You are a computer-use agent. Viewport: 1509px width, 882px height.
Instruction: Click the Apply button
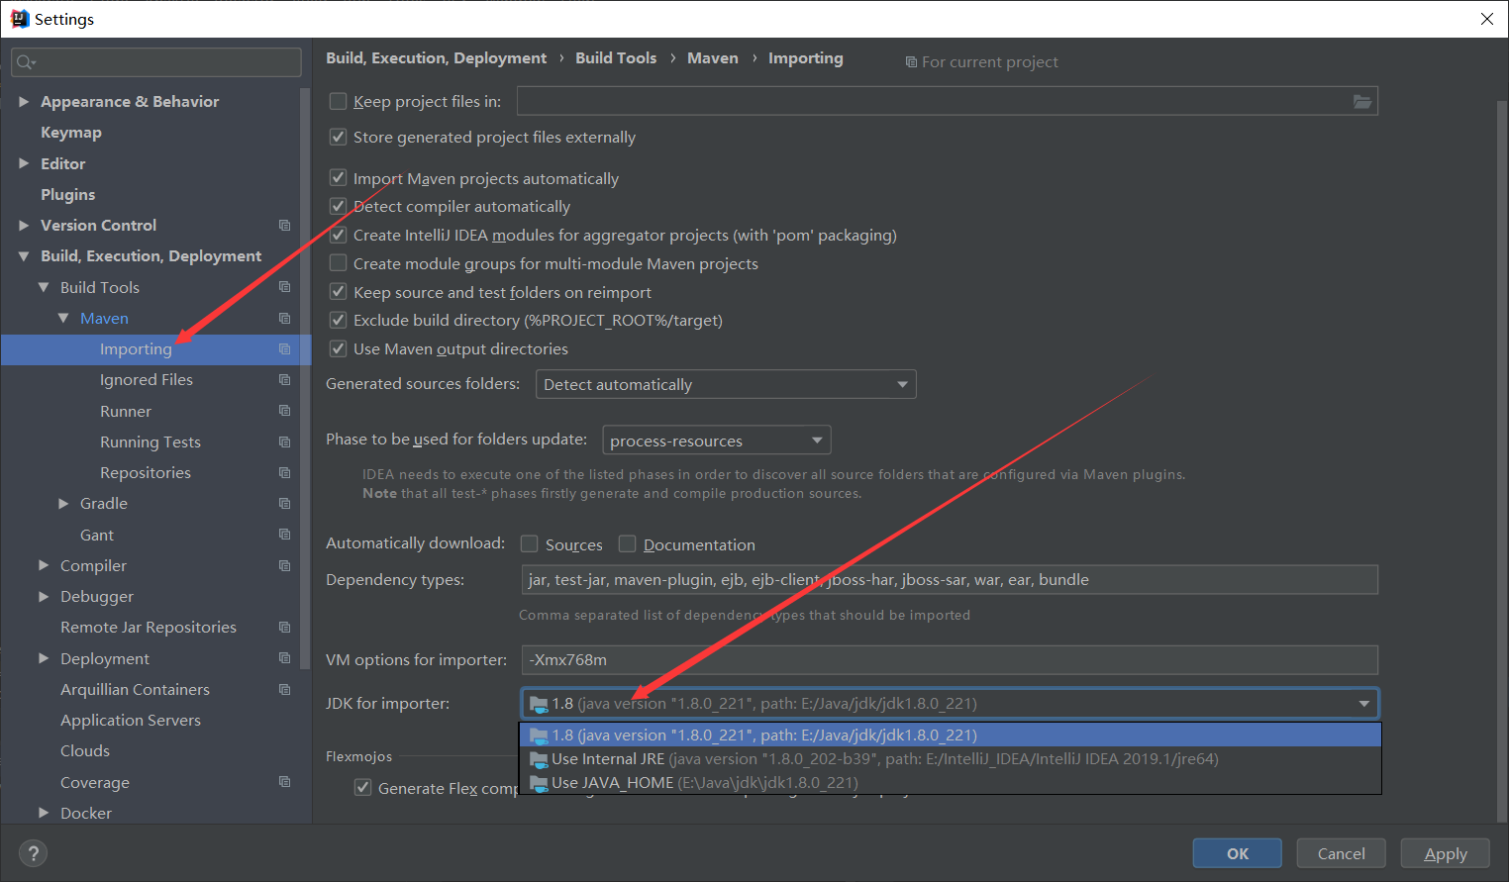[1446, 853]
